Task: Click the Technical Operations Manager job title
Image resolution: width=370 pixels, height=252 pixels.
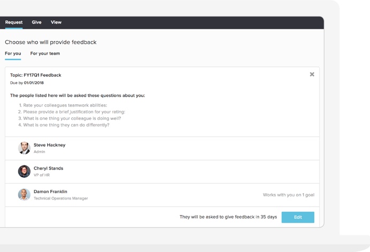Action: [61, 198]
